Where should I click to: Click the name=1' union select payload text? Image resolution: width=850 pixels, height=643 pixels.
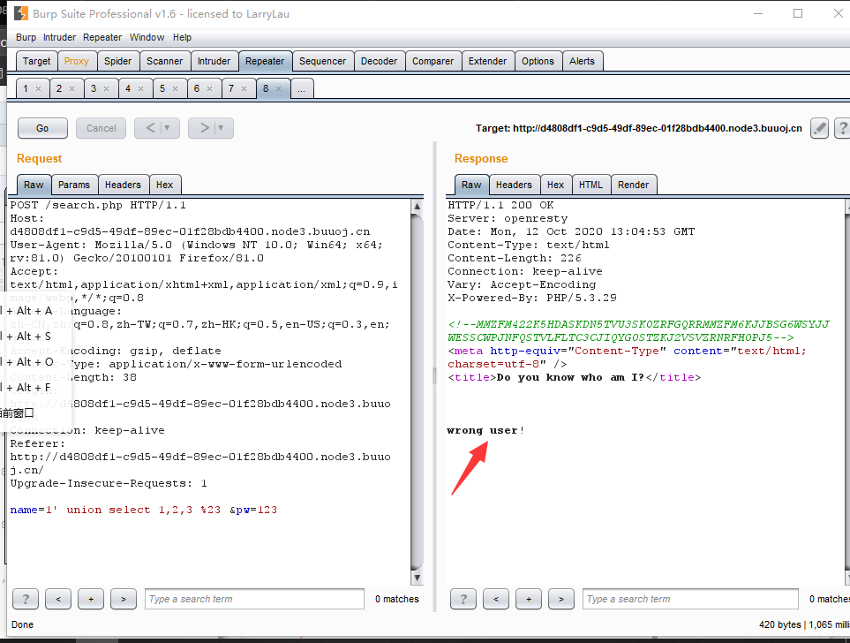(x=143, y=510)
